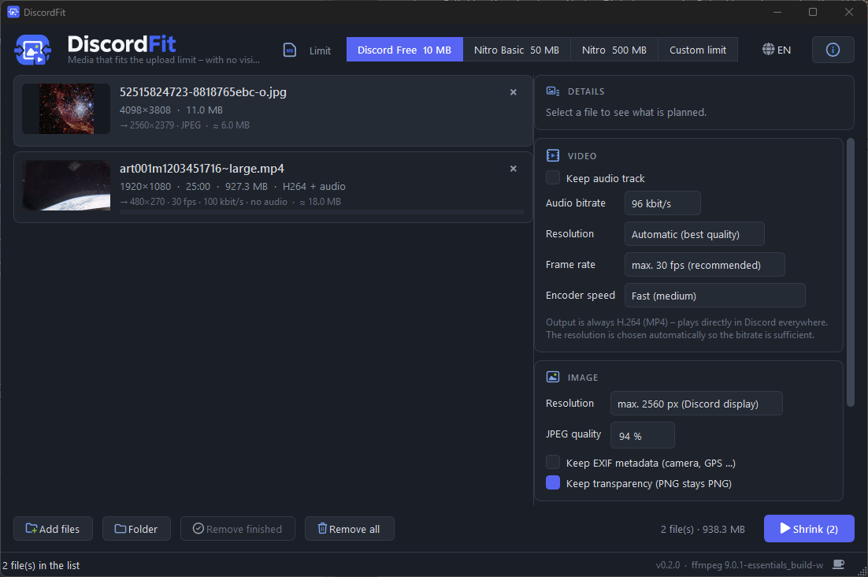
Task: Start the Shrink (2) button
Action: (x=809, y=529)
